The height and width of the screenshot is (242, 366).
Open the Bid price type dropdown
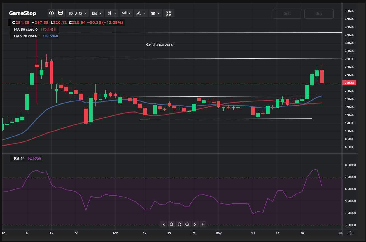click(97, 13)
